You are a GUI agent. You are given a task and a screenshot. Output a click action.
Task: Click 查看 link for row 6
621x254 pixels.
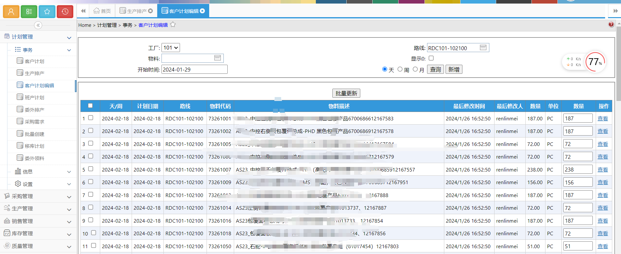coord(603,182)
